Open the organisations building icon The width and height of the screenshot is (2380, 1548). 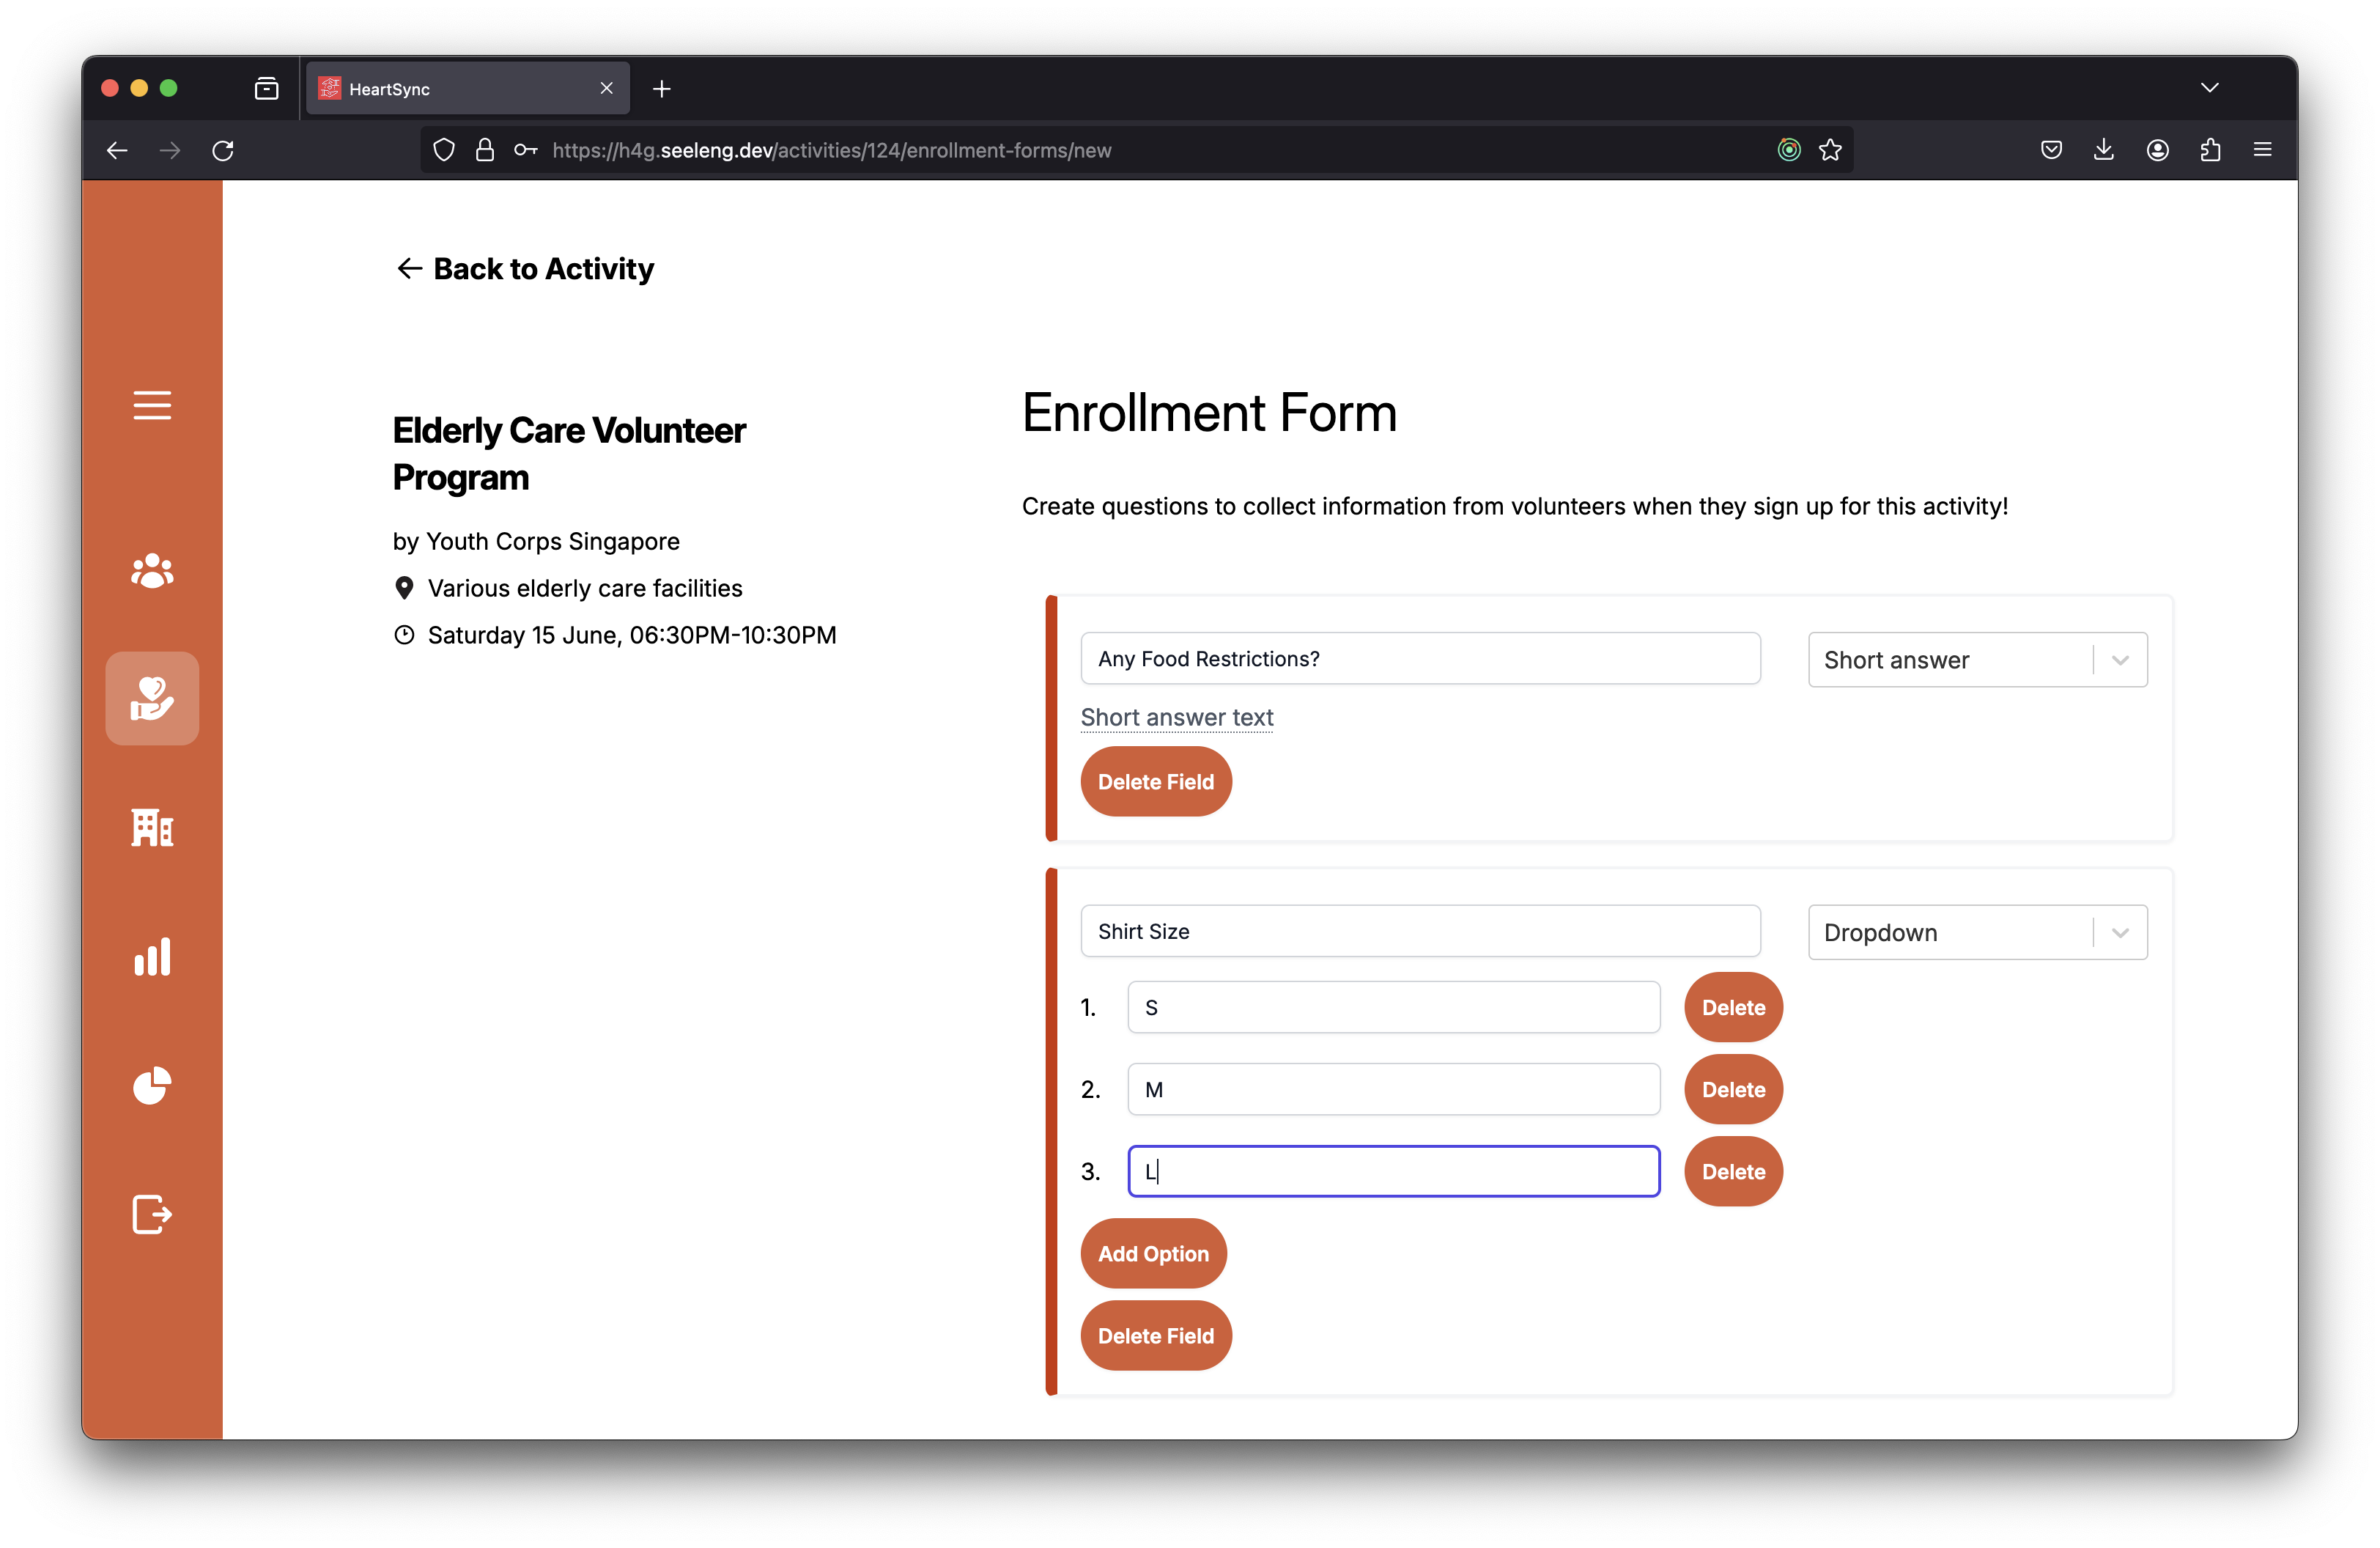[152, 827]
